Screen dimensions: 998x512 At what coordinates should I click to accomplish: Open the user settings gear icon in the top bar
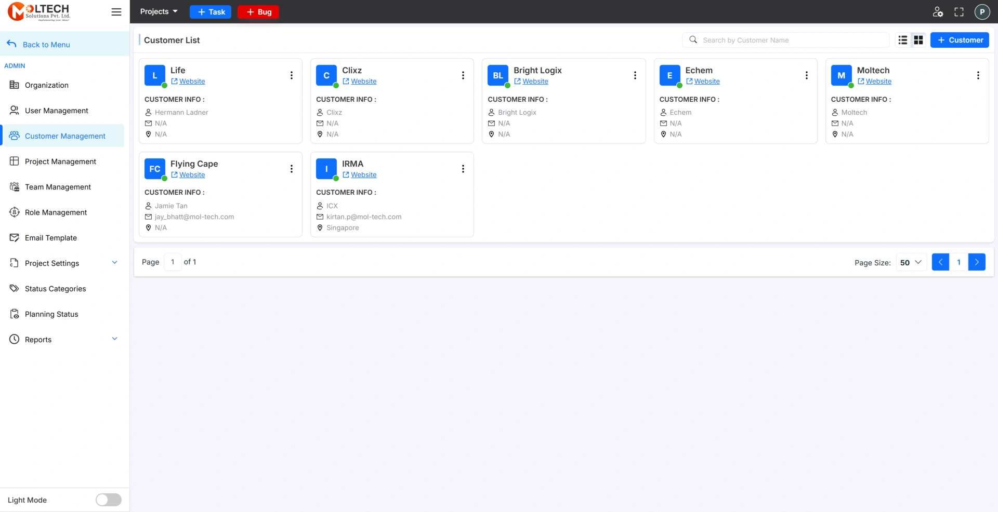[x=938, y=12]
